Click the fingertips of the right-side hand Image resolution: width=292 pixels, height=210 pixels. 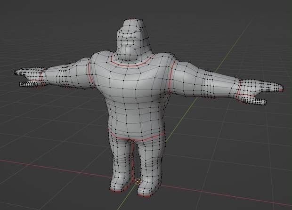(279, 88)
